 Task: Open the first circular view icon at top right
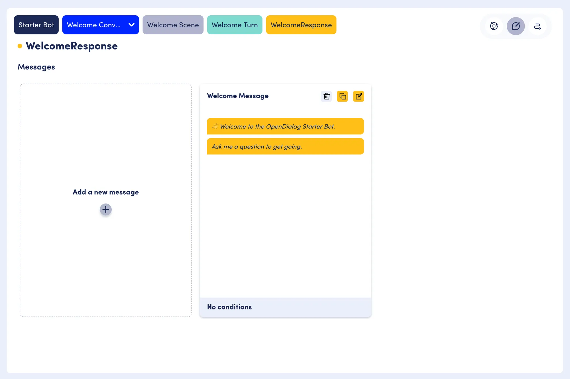[x=494, y=26]
